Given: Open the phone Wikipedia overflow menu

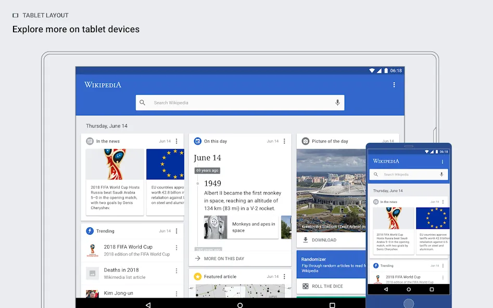Looking at the screenshot, I should [x=443, y=161].
